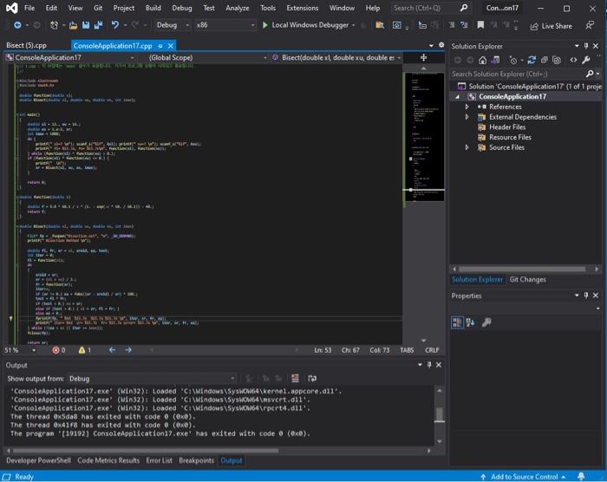Click the Open File folder icon
607x482 pixels.
[x=73, y=25]
